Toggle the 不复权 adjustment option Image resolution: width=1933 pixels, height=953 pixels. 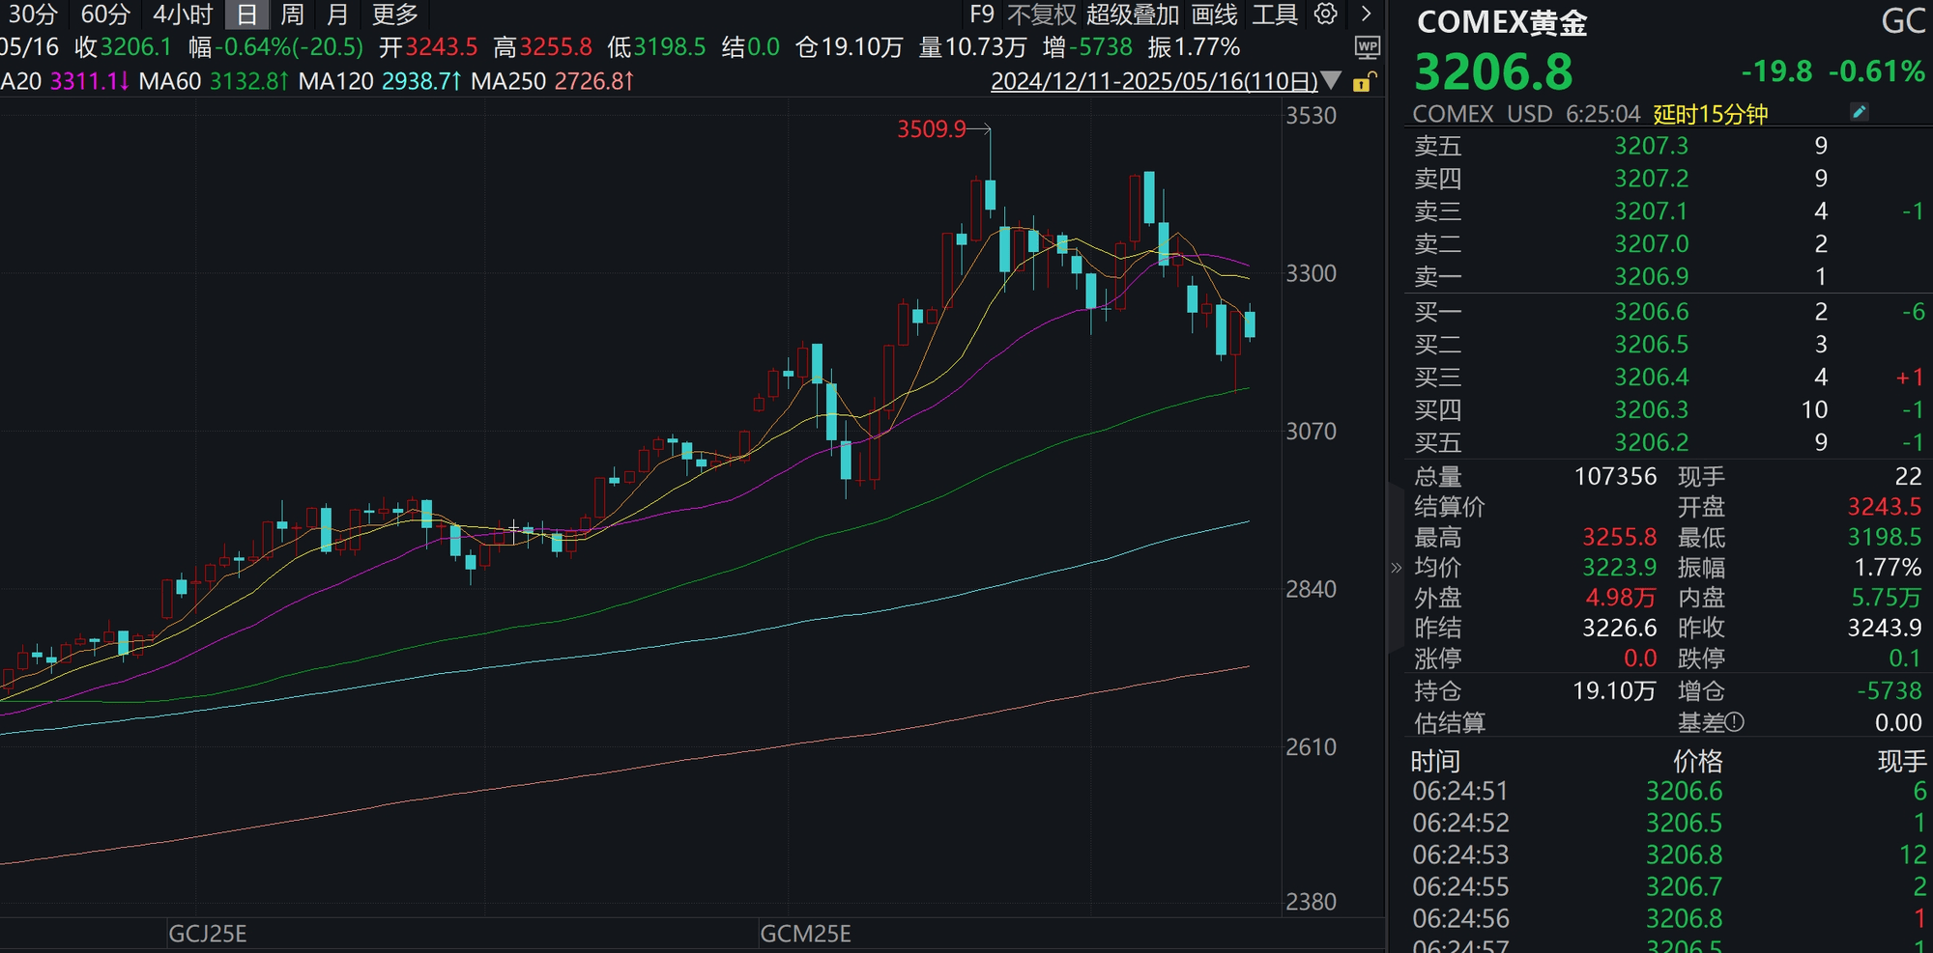click(x=1042, y=14)
